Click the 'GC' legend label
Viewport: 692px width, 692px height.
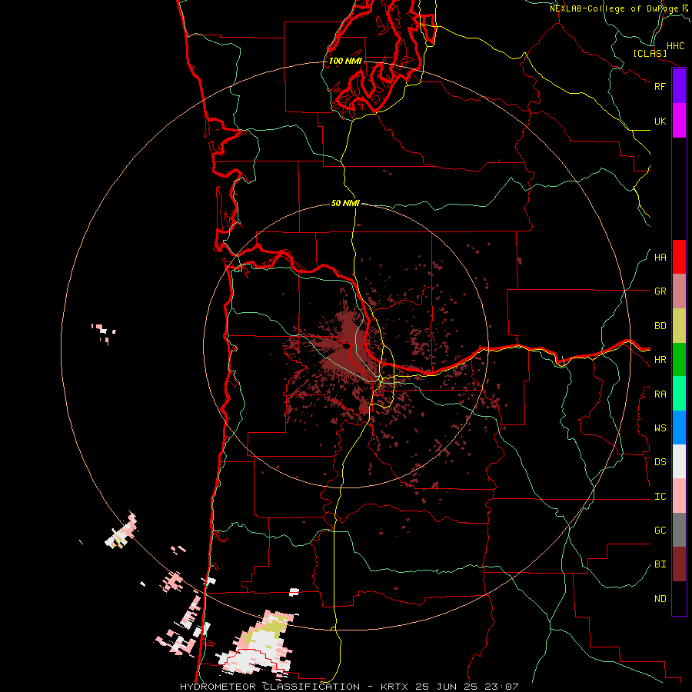pyautogui.click(x=660, y=531)
